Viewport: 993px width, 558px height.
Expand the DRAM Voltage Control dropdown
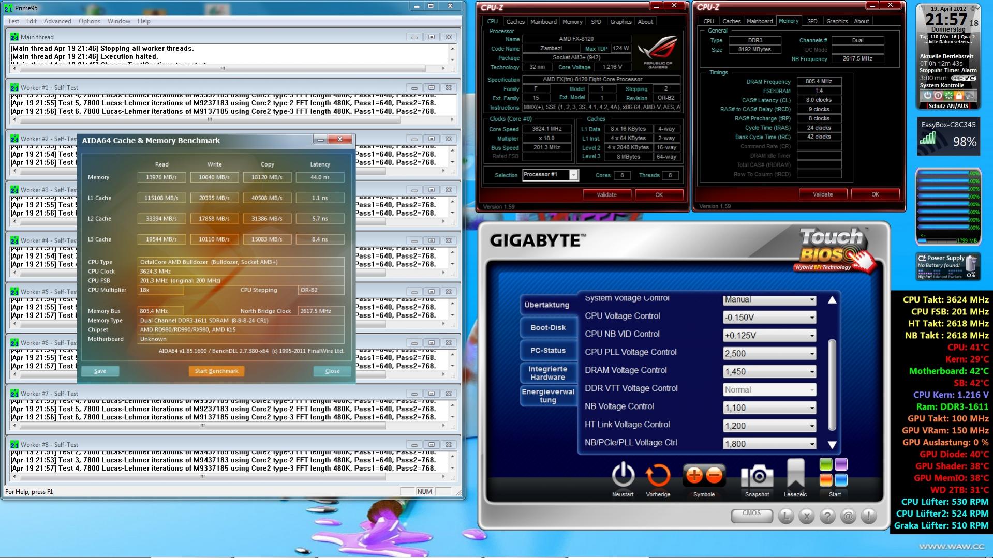(769, 372)
